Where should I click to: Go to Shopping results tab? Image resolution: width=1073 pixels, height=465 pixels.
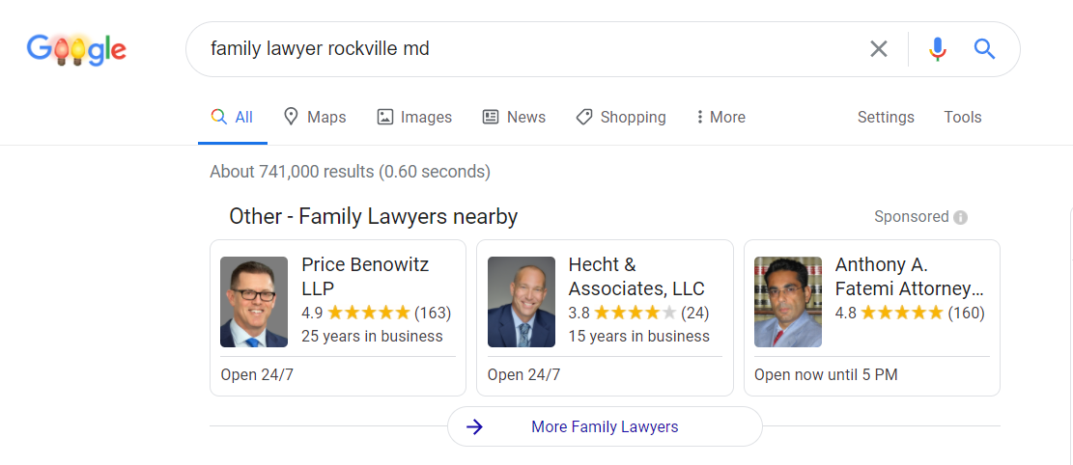621,117
